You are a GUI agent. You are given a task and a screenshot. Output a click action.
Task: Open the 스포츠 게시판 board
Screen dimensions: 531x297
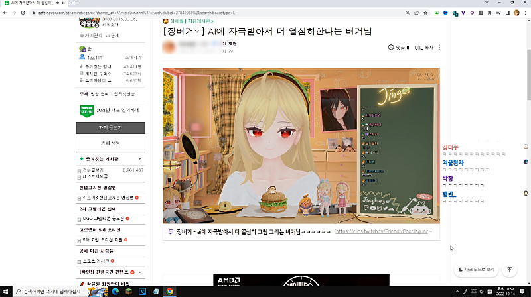tap(96, 261)
